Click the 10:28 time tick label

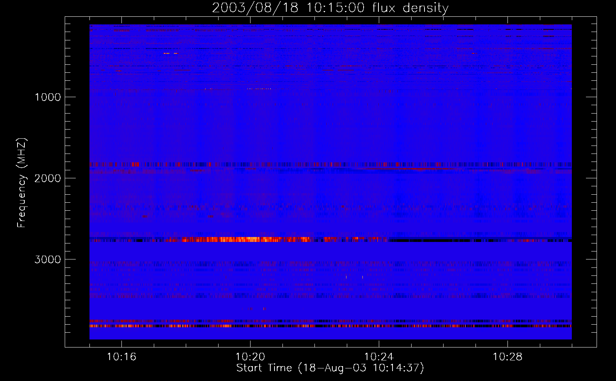[x=507, y=357]
